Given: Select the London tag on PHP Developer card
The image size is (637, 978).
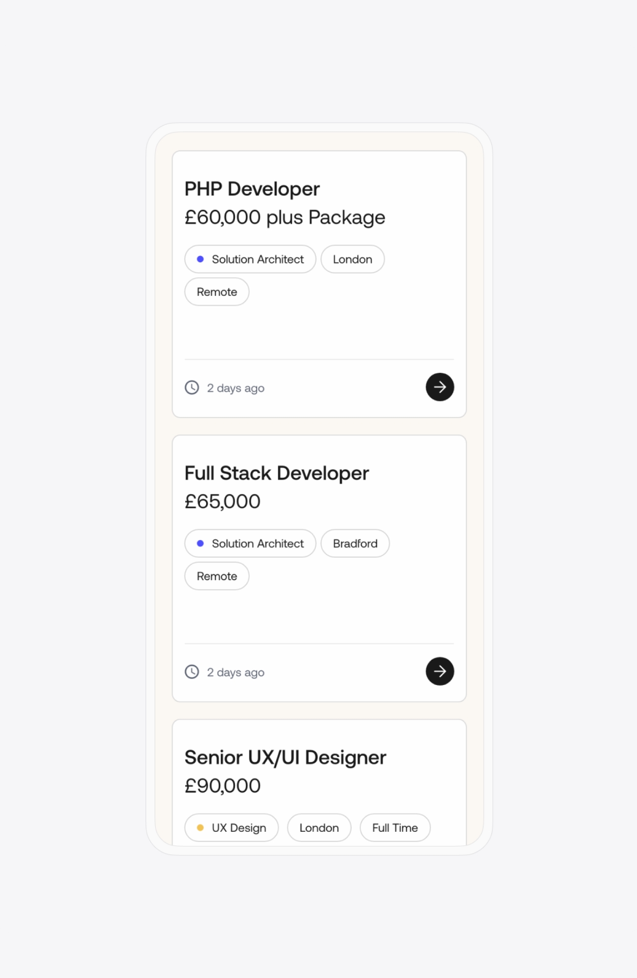Looking at the screenshot, I should (352, 259).
